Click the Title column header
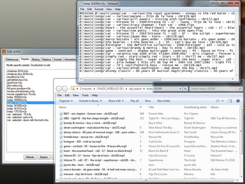The image size is (245, 184). click(x=151, y=107)
